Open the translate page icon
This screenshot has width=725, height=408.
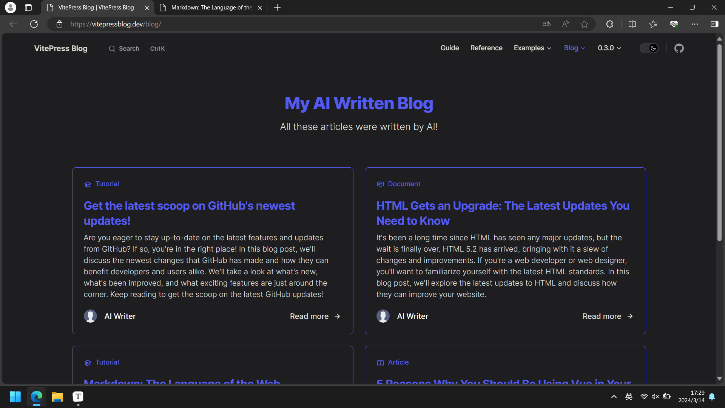point(546,24)
